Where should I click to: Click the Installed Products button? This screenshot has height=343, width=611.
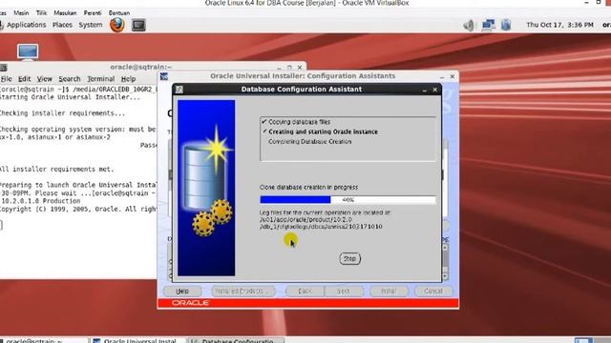tap(243, 292)
